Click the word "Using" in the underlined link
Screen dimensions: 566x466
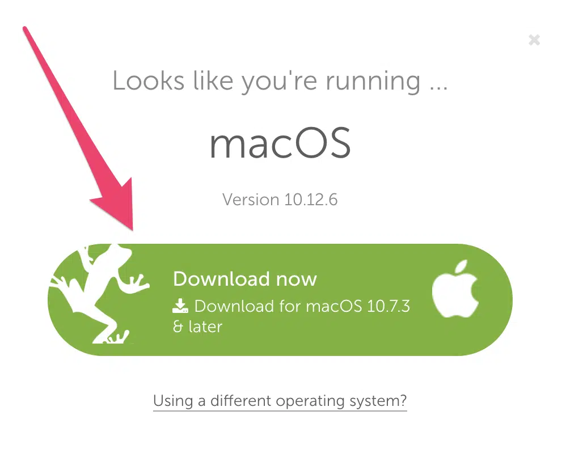[173, 401]
